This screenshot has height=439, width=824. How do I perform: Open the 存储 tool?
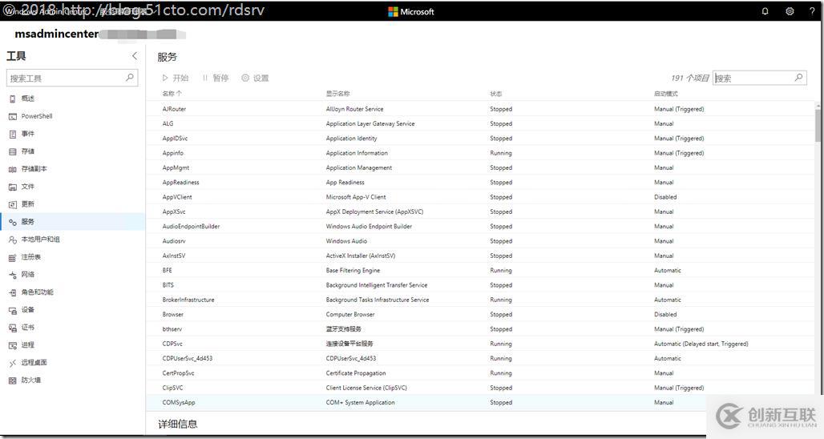click(73, 151)
